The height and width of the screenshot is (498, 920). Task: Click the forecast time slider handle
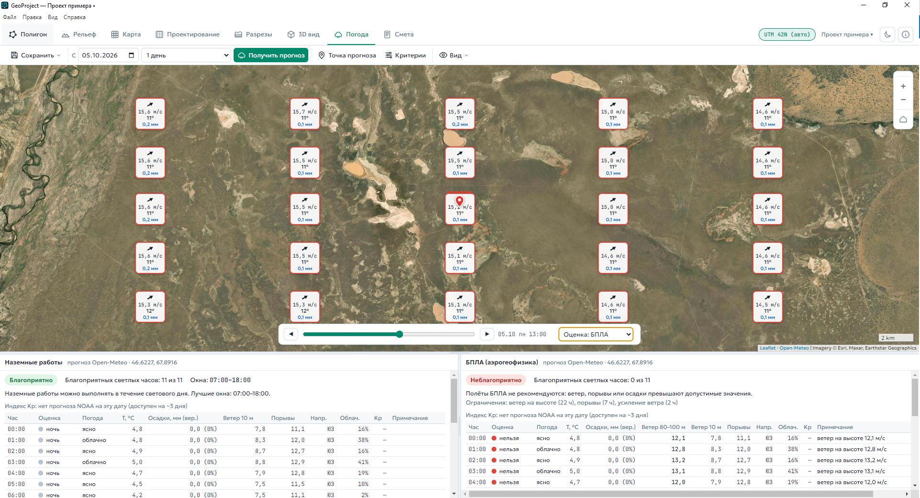coord(400,334)
